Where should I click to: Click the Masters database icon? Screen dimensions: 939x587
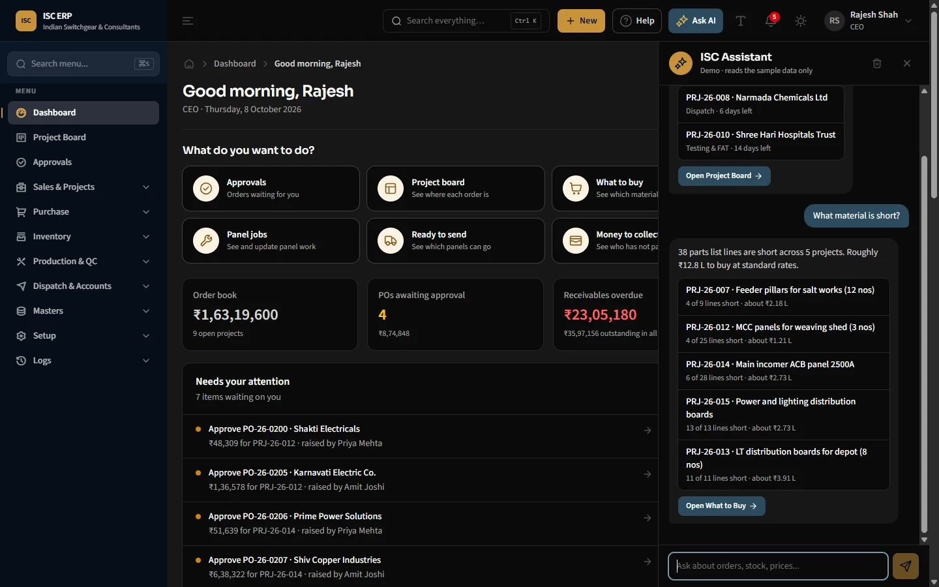tap(21, 311)
